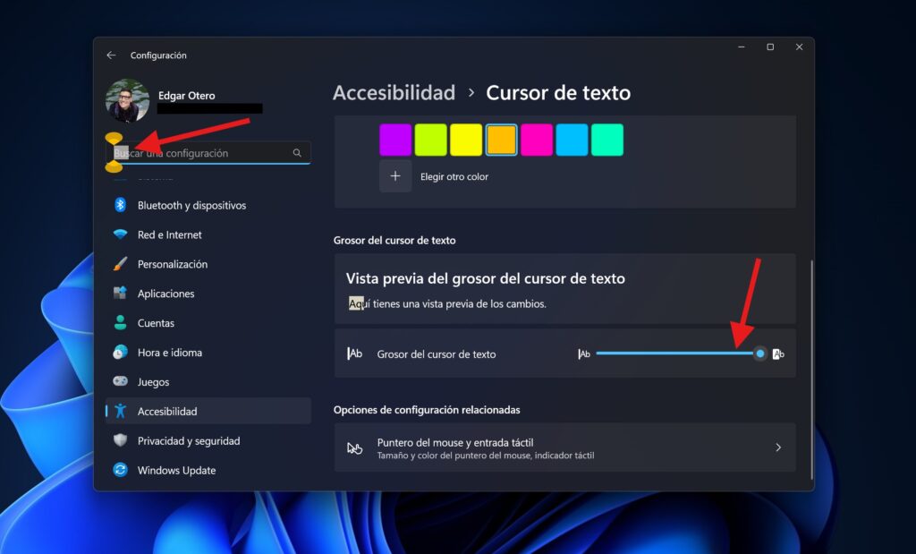Click the 'Elegir otro color' label
The image size is (916, 554).
point(454,176)
